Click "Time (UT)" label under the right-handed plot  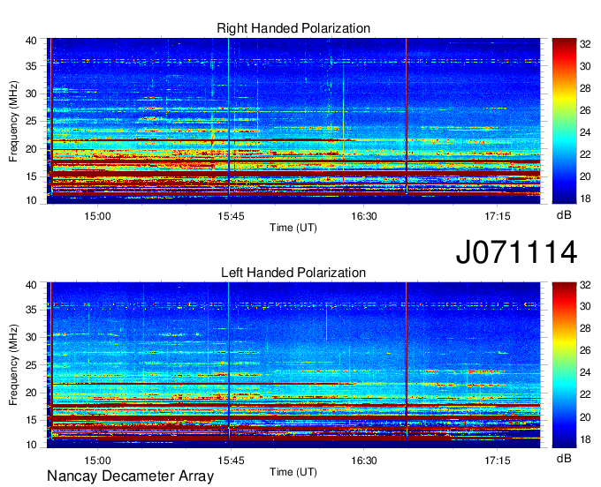293,228
